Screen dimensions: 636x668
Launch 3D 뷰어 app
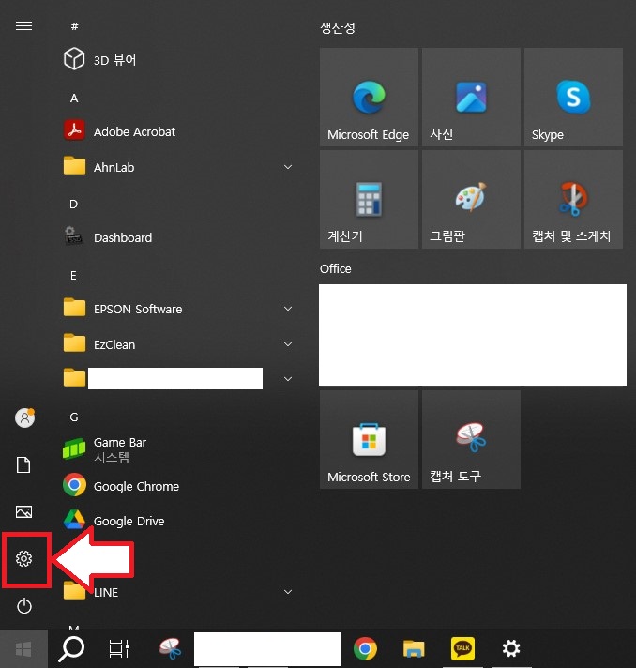(178, 60)
